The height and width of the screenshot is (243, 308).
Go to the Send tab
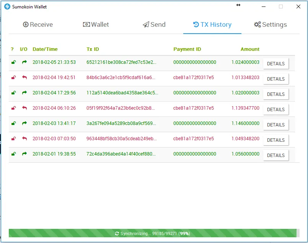(154, 24)
